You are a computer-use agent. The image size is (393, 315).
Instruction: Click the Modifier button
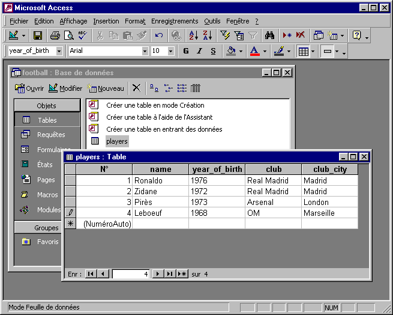(65, 88)
